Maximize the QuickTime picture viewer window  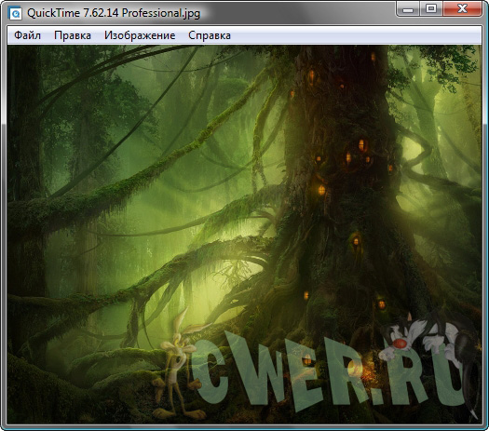tap(431, 8)
